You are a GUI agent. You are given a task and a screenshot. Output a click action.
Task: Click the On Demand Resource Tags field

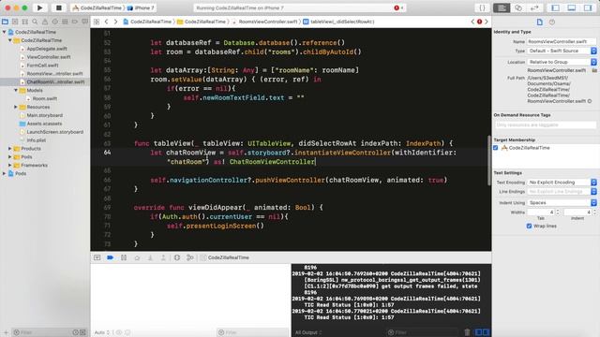coord(545,125)
